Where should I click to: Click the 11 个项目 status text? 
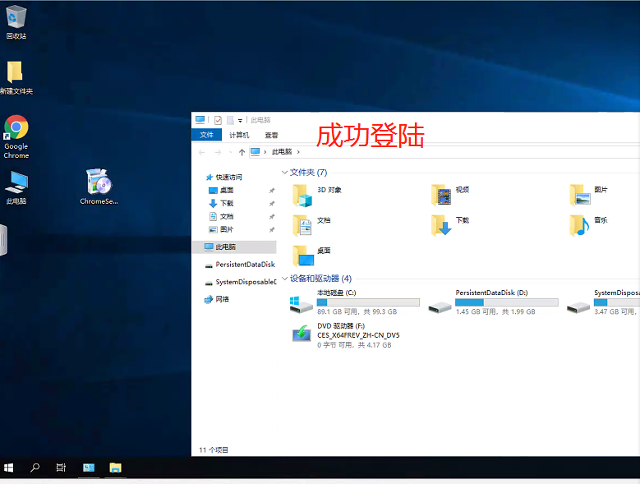[x=214, y=449]
